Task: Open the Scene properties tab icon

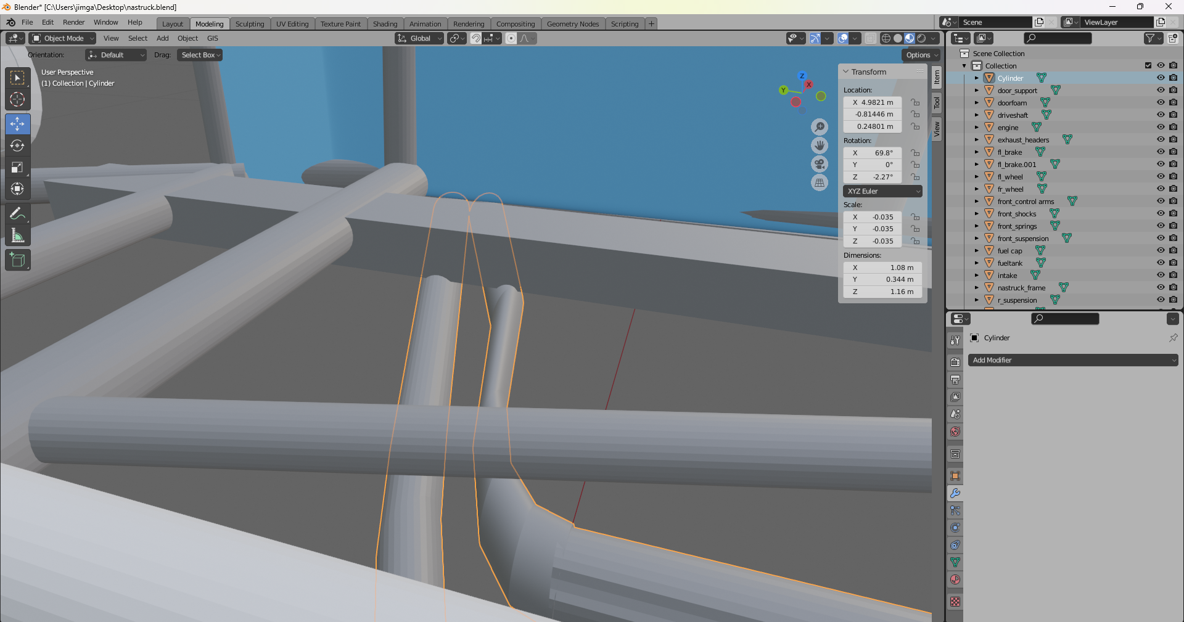Action: [x=955, y=414]
